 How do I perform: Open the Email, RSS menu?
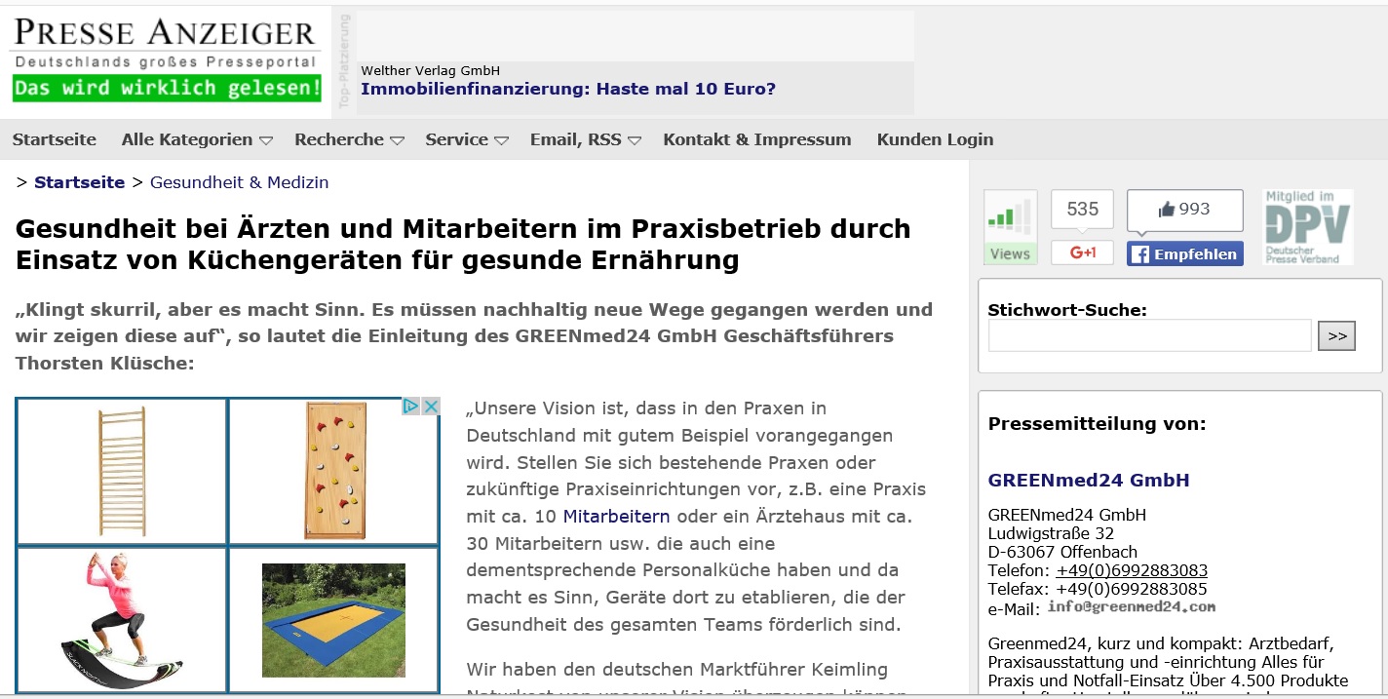pyautogui.click(x=575, y=139)
